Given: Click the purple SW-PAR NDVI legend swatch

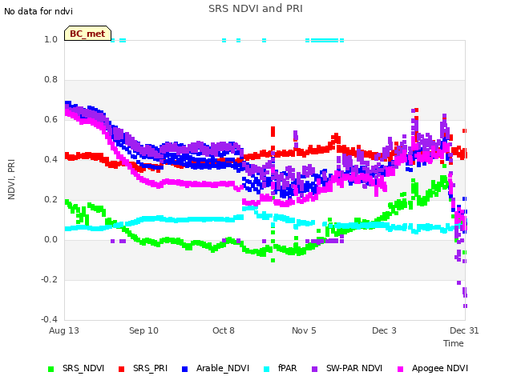Looking at the screenshot, I should tap(314, 369).
